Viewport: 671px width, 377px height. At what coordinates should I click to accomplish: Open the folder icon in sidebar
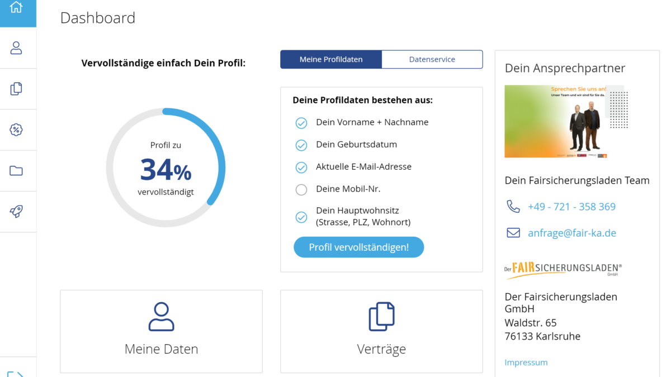tap(16, 171)
